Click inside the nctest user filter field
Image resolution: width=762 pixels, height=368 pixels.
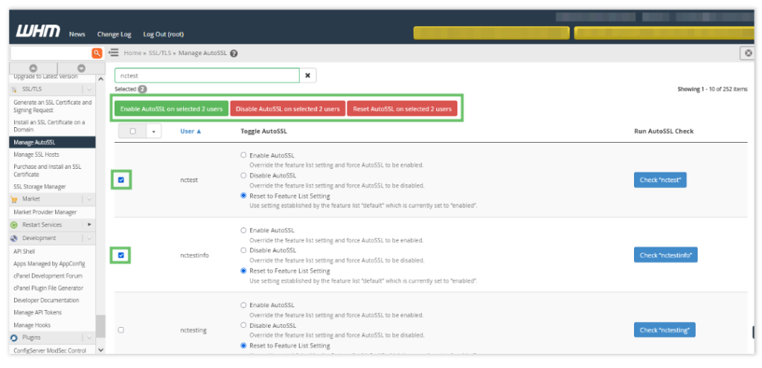pyautogui.click(x=206, y=75)
